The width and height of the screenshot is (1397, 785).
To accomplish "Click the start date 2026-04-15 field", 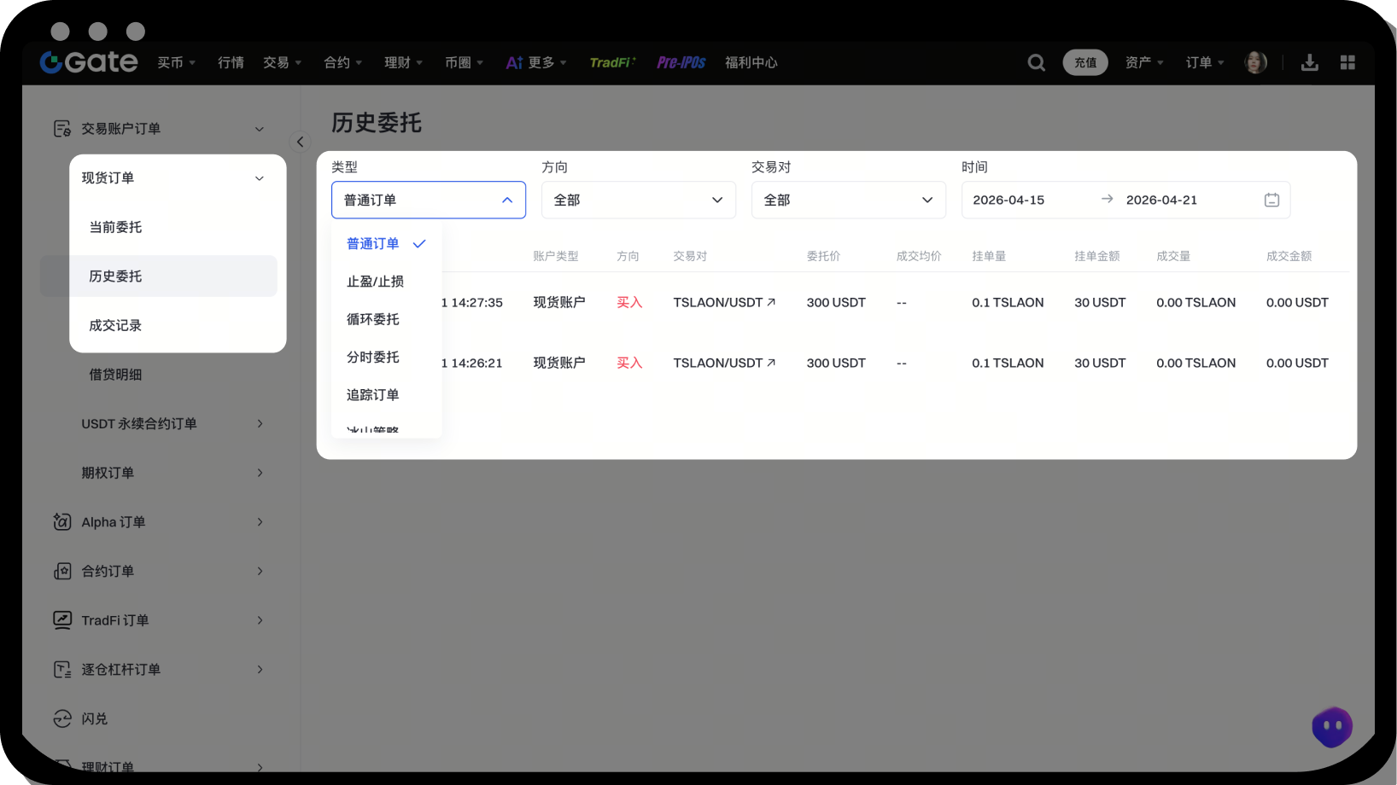I will tap(1008, 200).
